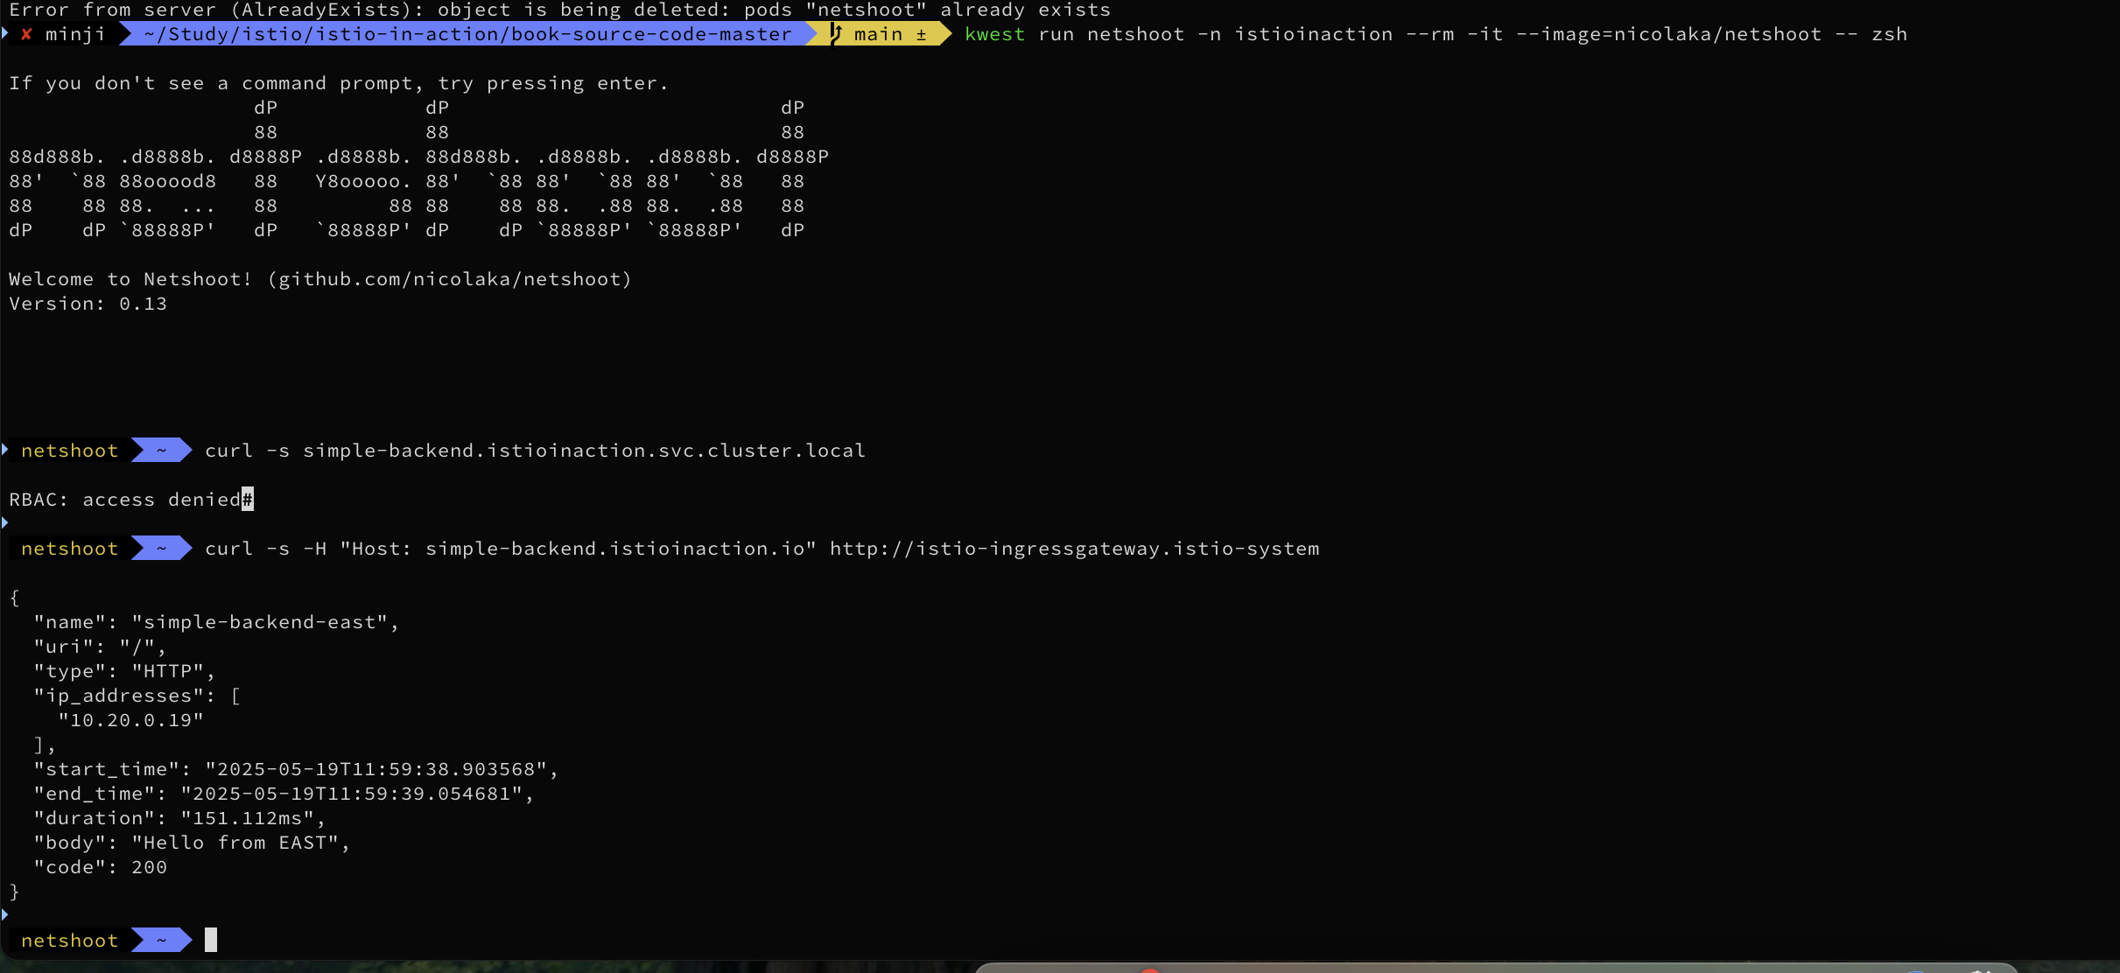This screenshot has height=973, width=2120.
Task: Click the Version: 0.13 line
Action: click(88, 304)
